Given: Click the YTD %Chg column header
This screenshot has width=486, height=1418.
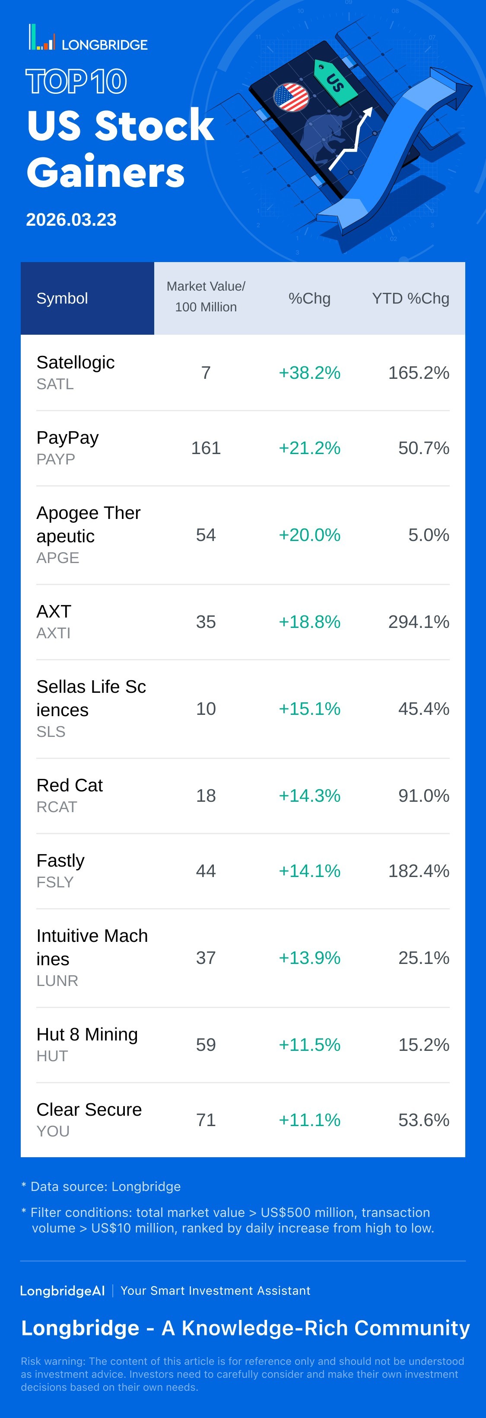Looking at the screenshot, I should [410, 298].
